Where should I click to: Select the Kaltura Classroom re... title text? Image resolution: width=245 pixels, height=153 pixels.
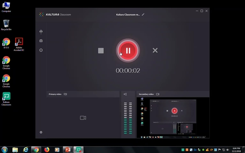coord(128,15)
